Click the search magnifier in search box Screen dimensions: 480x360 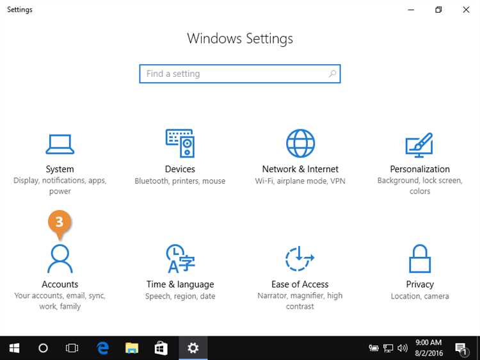pos(332,74)
